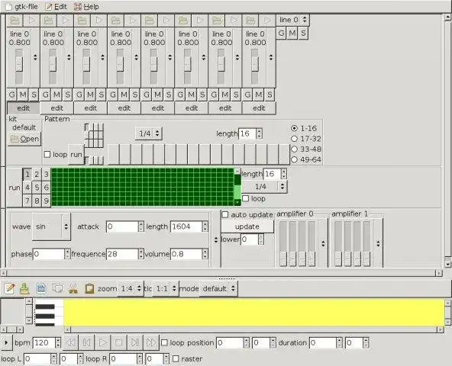This screenshot has width=452, height=366.
Task: Open the 1/4 dropdown in the Pattern section
Action: click(149, 133)
